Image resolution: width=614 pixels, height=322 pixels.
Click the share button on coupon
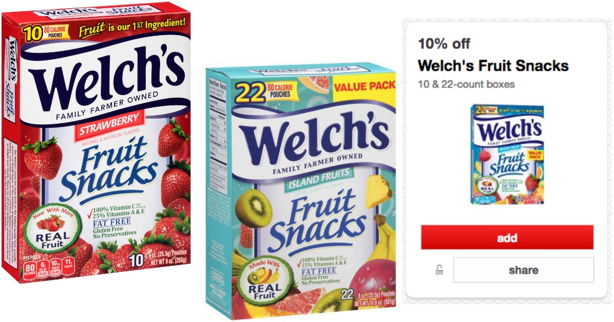point(523,270)
